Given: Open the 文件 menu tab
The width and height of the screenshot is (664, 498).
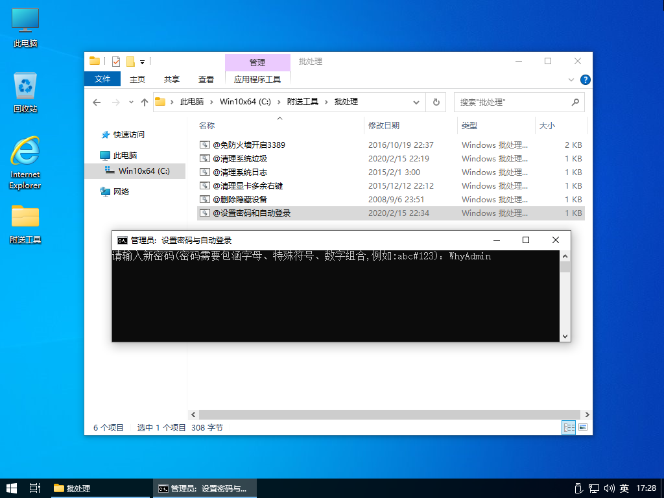Looking at the screenshot, I should pos(102,79).
